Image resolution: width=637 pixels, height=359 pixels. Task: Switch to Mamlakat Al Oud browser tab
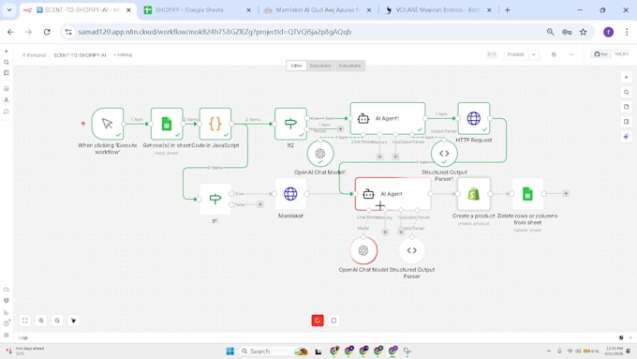click(318, 10)
